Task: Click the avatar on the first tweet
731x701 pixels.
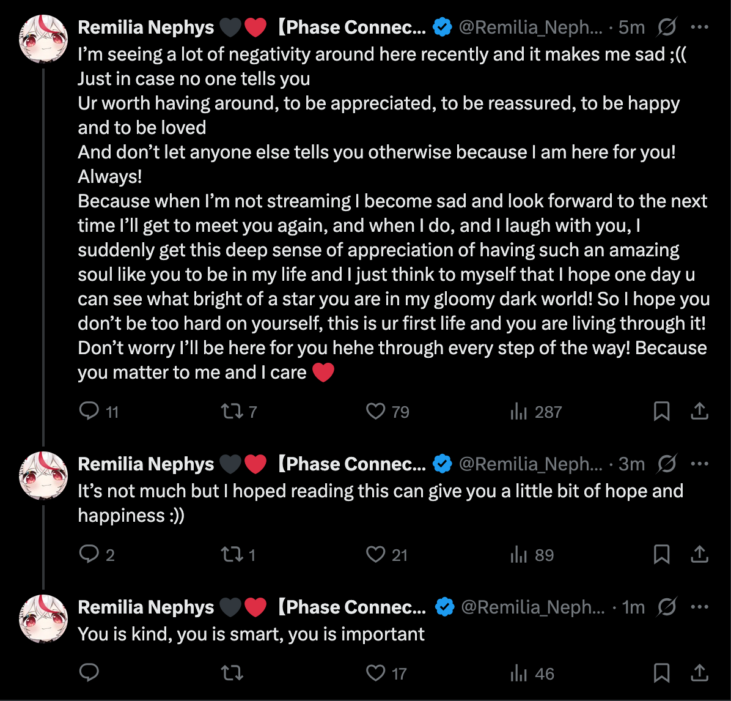Action: point(43,39)
